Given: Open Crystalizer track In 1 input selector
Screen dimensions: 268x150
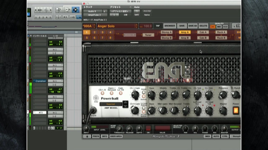Looking at the screenshot, I should (55, 81).
